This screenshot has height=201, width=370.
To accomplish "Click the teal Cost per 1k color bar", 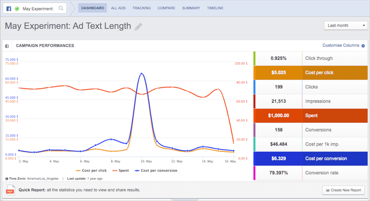I will click(x=254, y=144).
